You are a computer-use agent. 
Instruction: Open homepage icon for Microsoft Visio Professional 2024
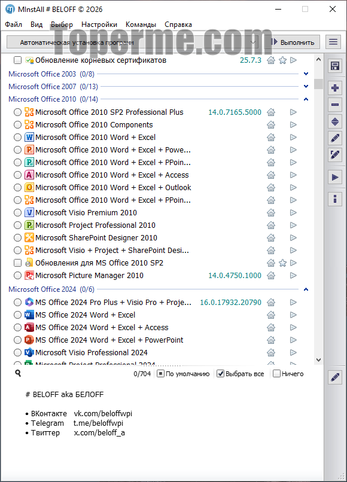tap(270, 353)
